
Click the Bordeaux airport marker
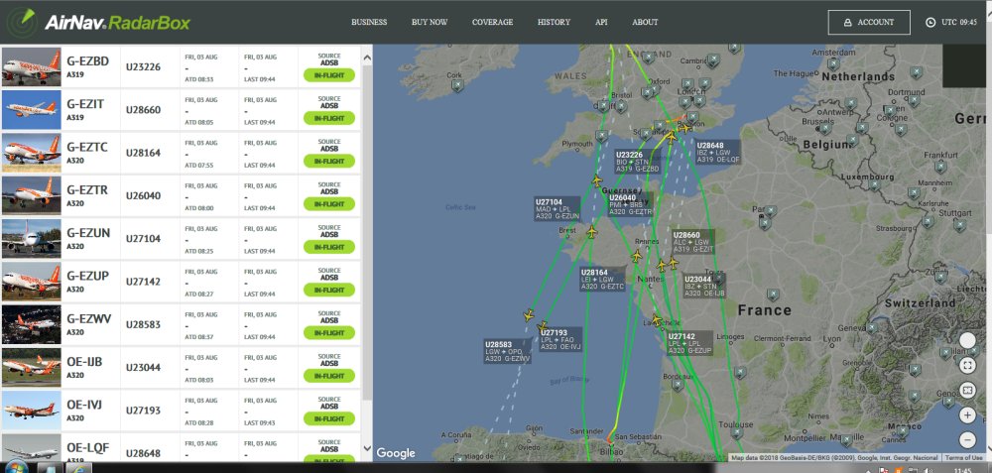point(677,384)
